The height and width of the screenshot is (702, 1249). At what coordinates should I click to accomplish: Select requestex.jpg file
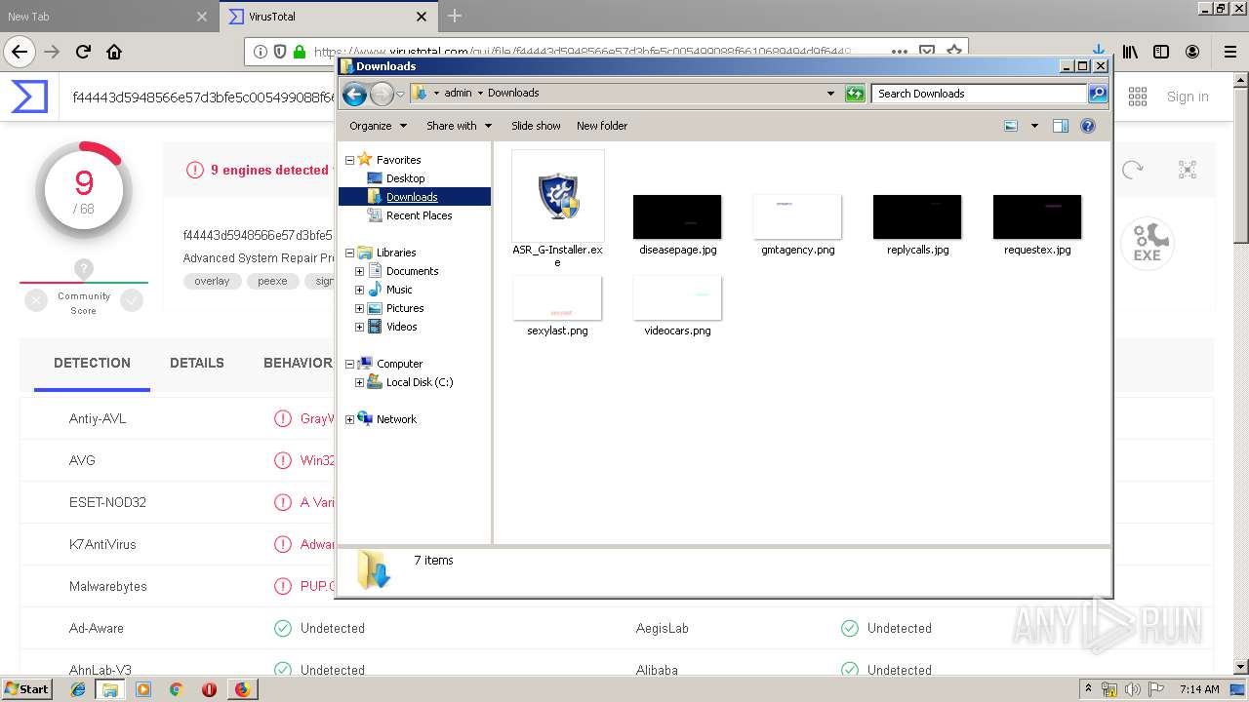pyautogui.click(x=1037, y=224)
